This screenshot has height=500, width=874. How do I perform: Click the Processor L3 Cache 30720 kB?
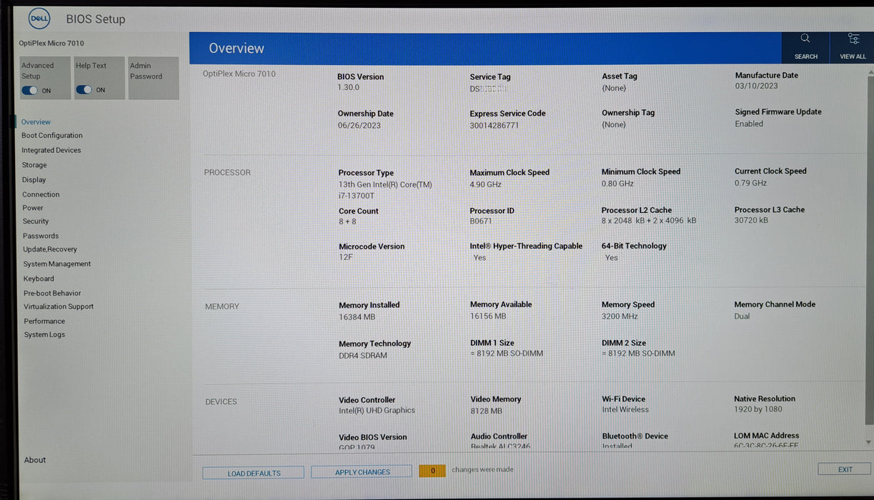click(x=752, y=220)
